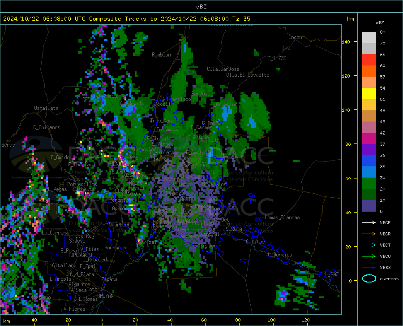
Task: Select the gold 48–51 dBZ swatch
Action: click(x=369, y=105)
